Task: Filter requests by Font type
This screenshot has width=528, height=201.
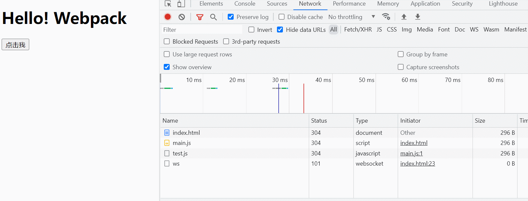Action: (444, 30)
